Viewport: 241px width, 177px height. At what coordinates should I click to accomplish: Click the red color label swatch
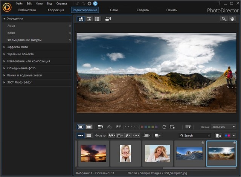[142, 127]
